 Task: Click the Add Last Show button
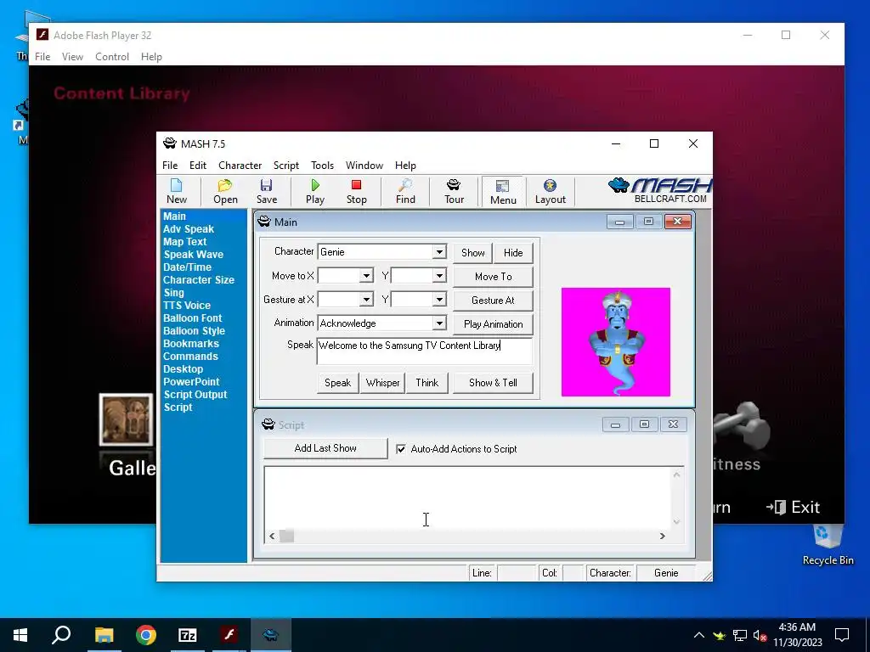pos(325,448)
